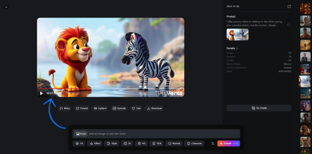This screenshot has height=154, width=312.
Task: Open the Style options
Action: coord(111,143)
